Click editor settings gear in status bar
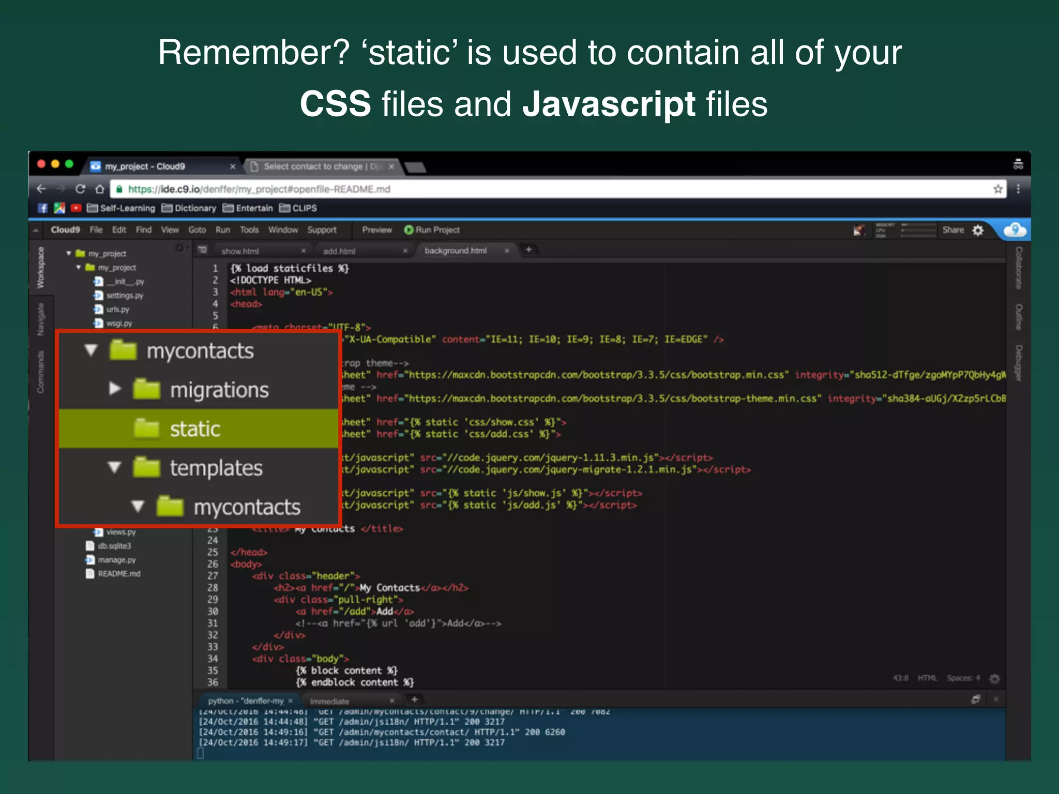 (994, 678)
